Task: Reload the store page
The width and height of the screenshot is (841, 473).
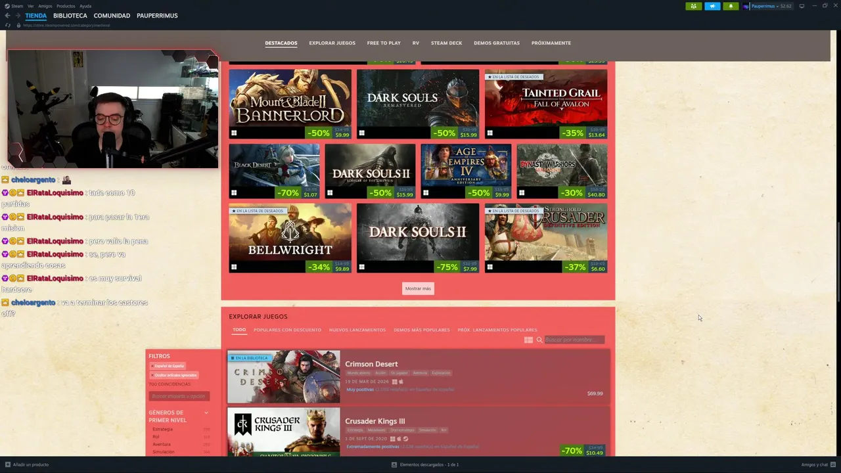Action: point(9,25)
